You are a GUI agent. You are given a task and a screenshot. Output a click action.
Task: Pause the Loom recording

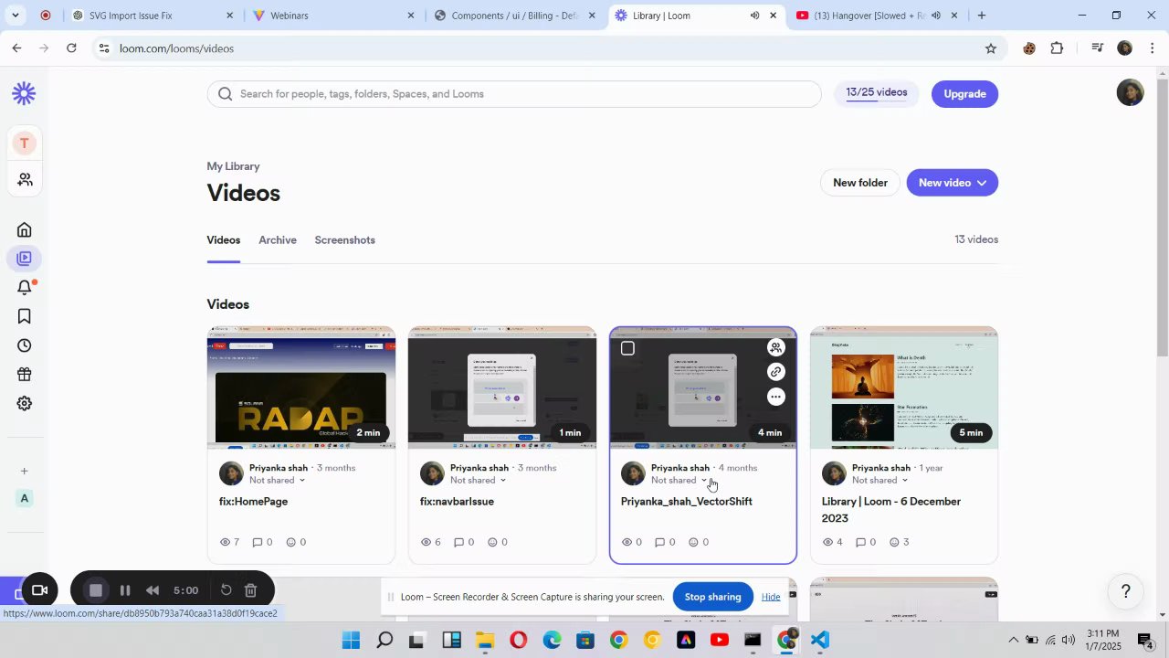click(125, 590)
